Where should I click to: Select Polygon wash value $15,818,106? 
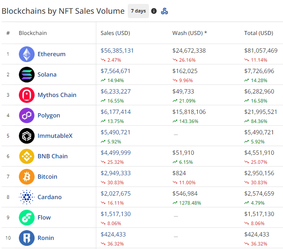189,112
